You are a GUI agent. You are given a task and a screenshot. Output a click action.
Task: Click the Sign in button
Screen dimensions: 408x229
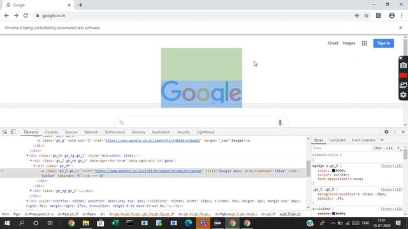(384, 43)
